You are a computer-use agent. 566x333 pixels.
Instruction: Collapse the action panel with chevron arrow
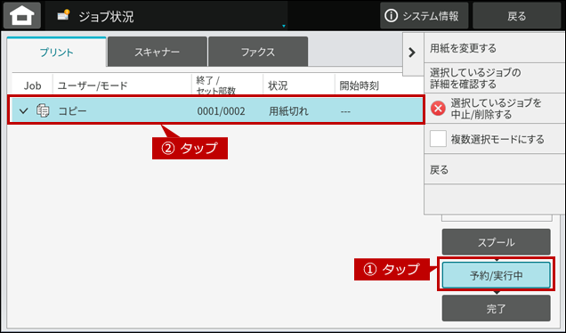pos(412,53)
